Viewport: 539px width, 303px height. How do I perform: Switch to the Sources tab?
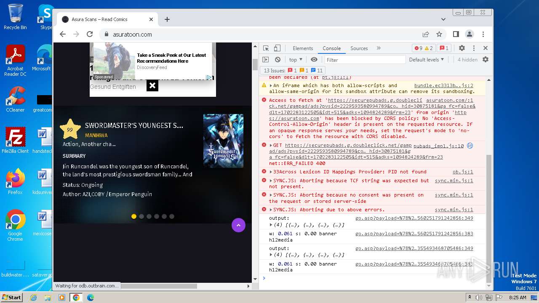click(359, 48)
